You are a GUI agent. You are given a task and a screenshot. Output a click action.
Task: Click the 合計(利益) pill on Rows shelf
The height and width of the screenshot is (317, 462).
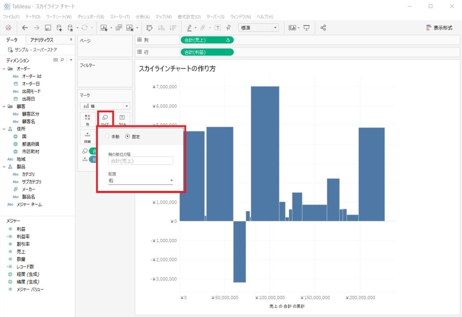207,52
